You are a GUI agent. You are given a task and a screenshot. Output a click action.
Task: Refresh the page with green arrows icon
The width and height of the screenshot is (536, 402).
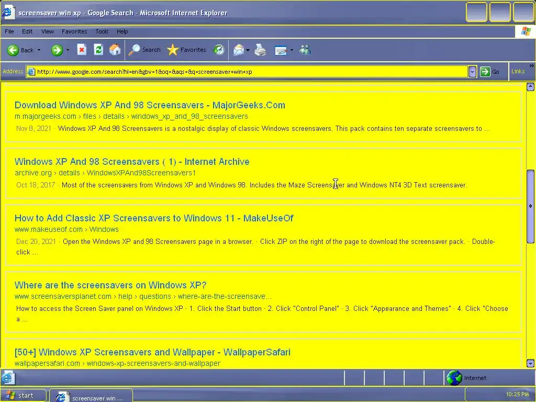pyautogui.click(x=98, y=50)
